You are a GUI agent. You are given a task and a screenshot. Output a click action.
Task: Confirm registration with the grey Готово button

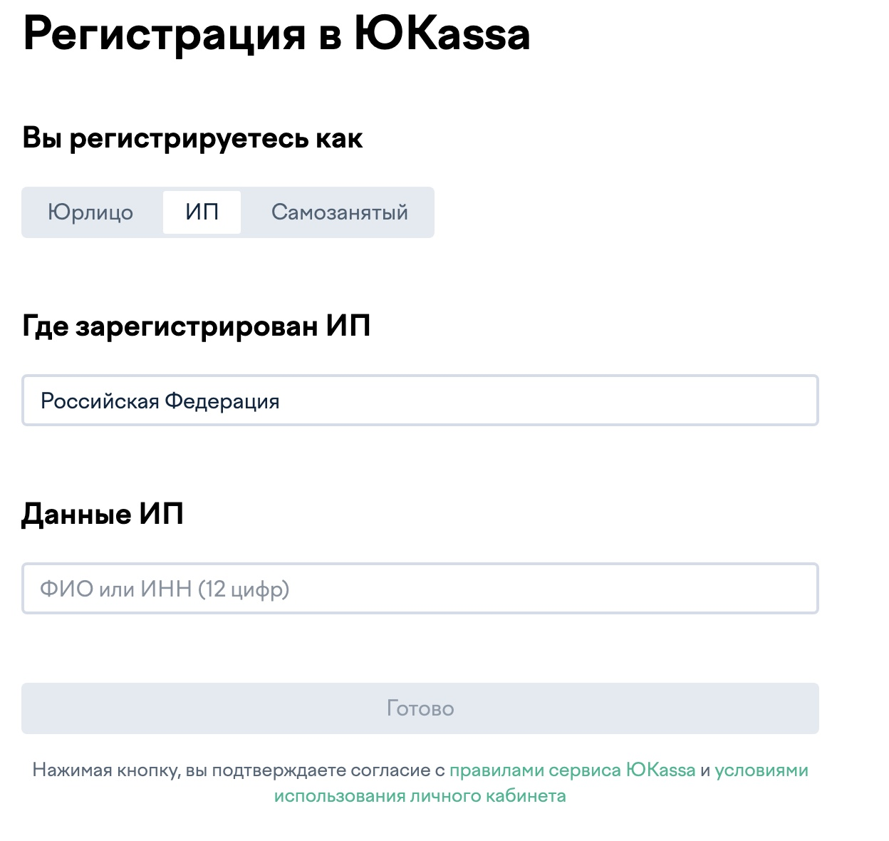[x=420, y=708]
